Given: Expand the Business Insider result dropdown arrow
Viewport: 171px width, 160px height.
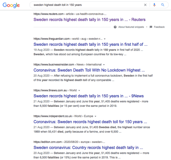Looking at the screenshot, I should (x=104, y=65).
